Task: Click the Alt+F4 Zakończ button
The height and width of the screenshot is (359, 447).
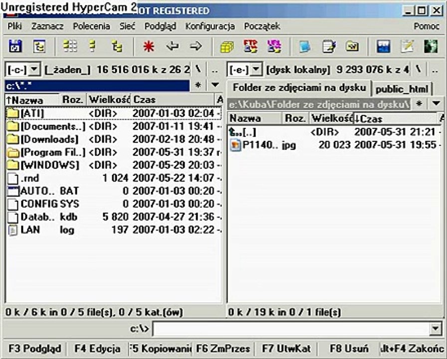Action: [412, 349]
